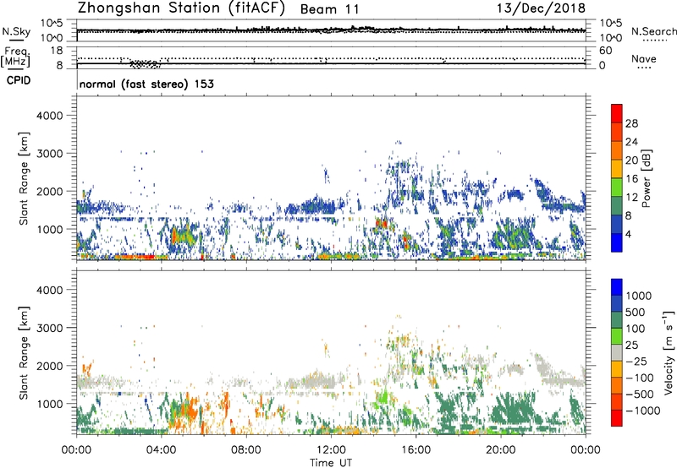The image size is (677, 468).
Task: Click the "16:00" time tick label
Action: pos(416,450)
